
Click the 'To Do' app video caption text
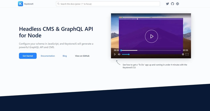pos(155,66)
